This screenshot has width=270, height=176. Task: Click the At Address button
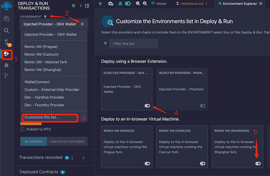[x=33, y=141]
